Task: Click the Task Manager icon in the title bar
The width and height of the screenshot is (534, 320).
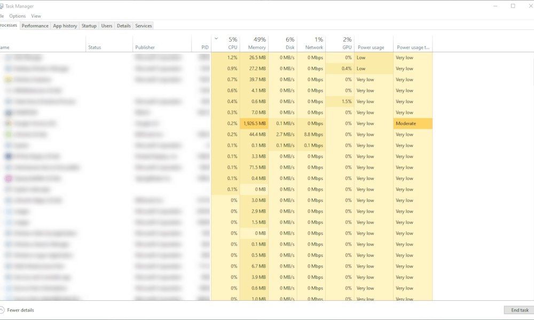Action: tap(1, 6)
